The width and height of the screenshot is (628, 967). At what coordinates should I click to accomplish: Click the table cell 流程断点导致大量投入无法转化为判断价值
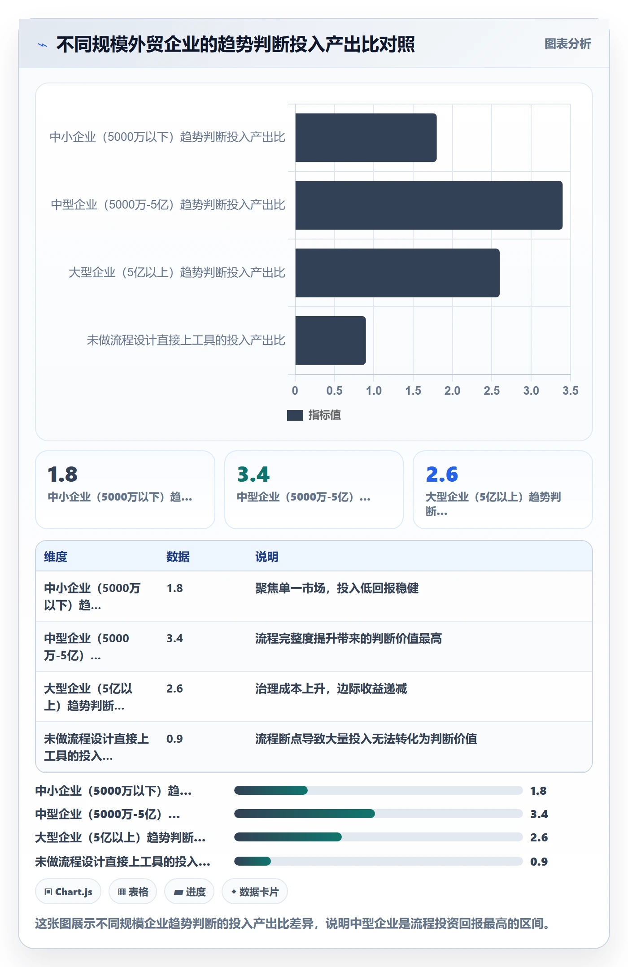pyautogui.click(x=366, y=739)
